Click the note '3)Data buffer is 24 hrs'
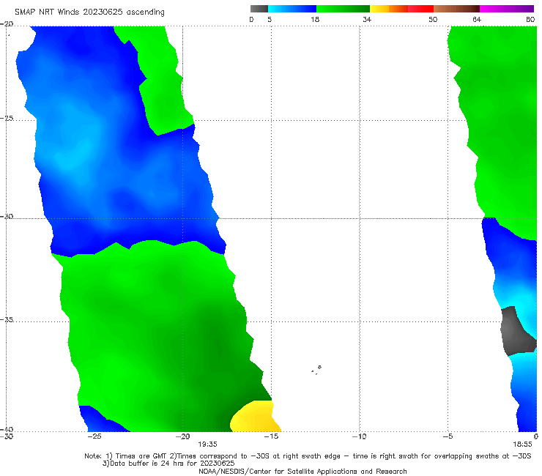The height and width of the screenshot is (476, 542). [168, 464]
